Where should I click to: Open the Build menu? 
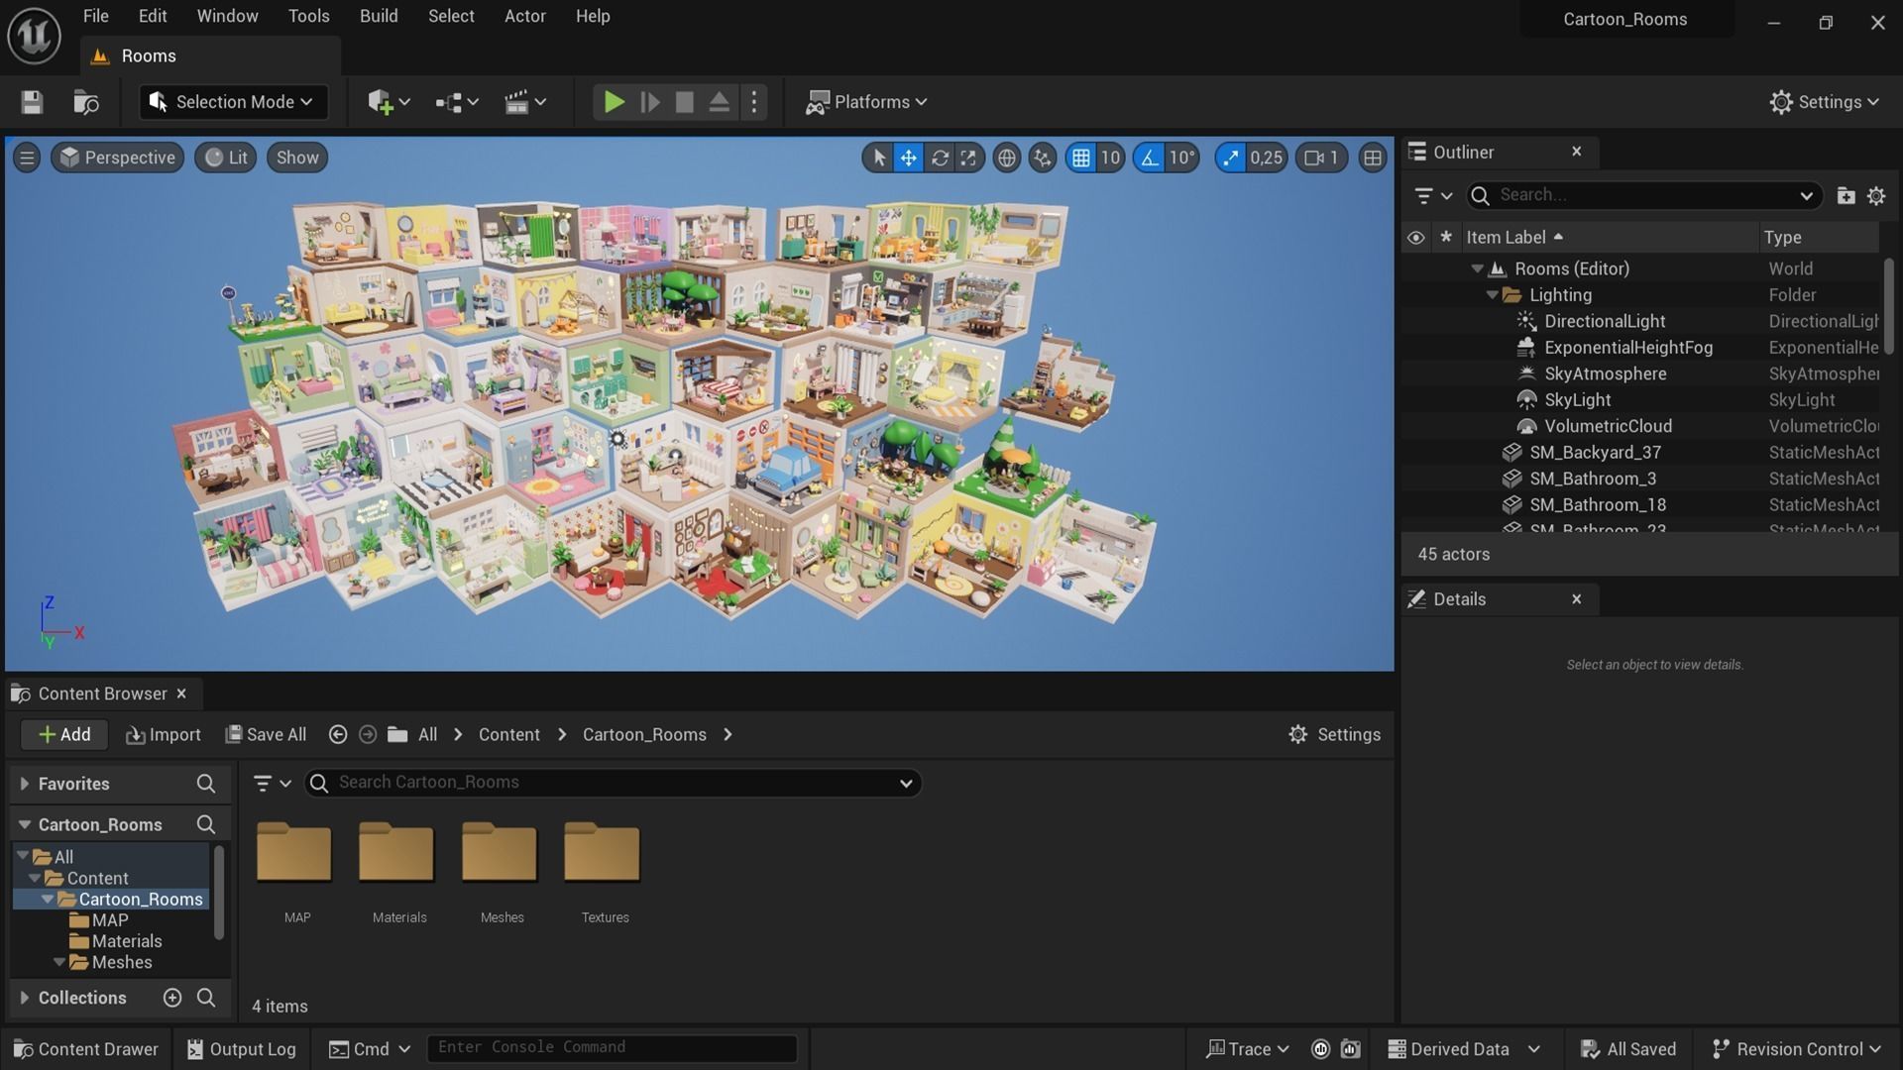click(x=378, y=16)
